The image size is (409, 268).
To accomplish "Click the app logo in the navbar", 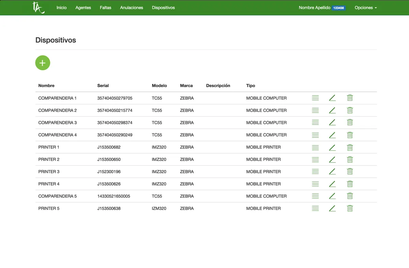I will coord(38,7).
